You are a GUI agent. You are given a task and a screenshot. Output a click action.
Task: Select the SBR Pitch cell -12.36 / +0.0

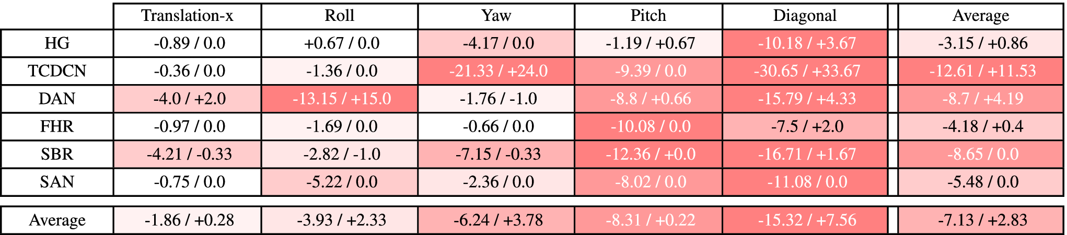650,154
